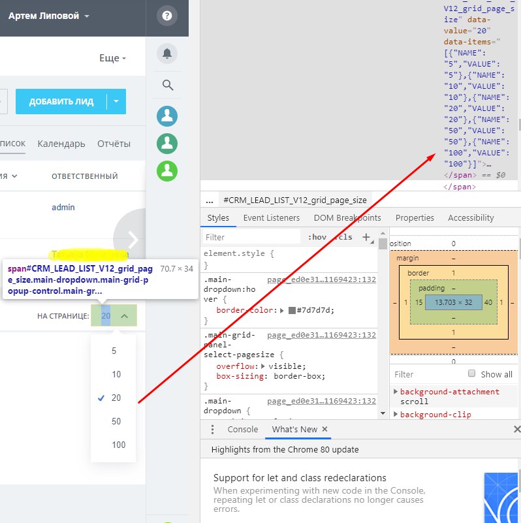Image resolution: width=521 pixels, height=523 pixels.
Task: Click Styles pane scrollbar down arrow
Action: 383,413
